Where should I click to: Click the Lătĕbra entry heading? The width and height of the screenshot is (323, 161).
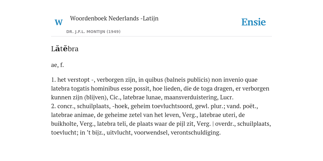(65, 49)
